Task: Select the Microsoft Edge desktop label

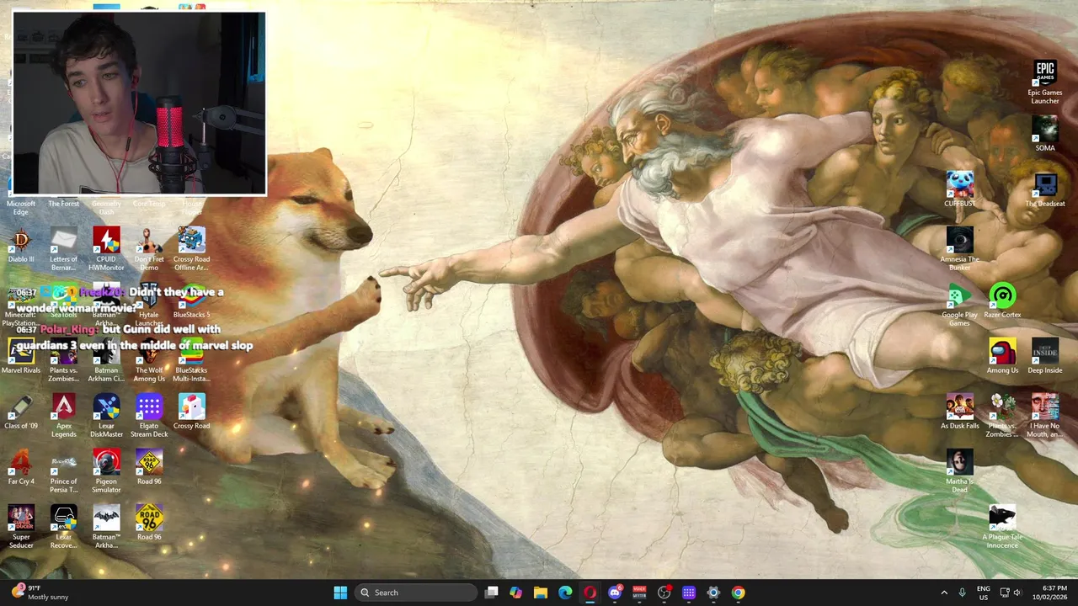Action: click(21, 207)
